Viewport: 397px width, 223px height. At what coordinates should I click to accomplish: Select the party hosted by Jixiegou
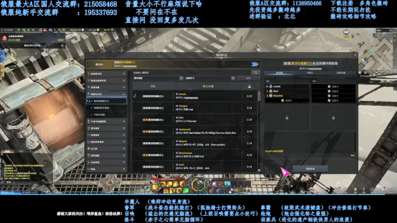point(195,108)
